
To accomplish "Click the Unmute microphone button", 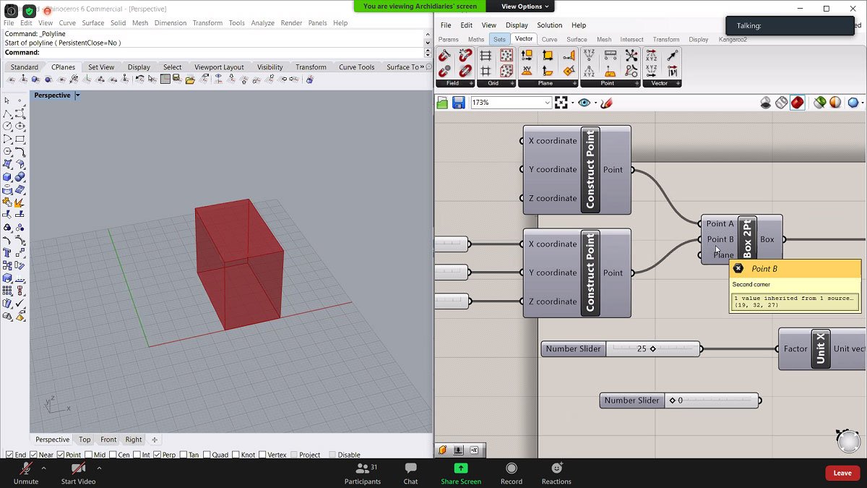I will [26, 468].
